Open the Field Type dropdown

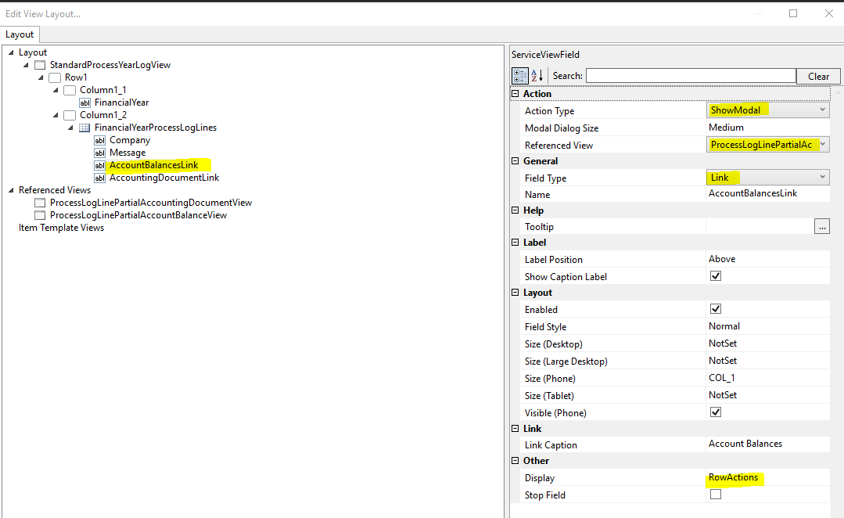point(822,177)
